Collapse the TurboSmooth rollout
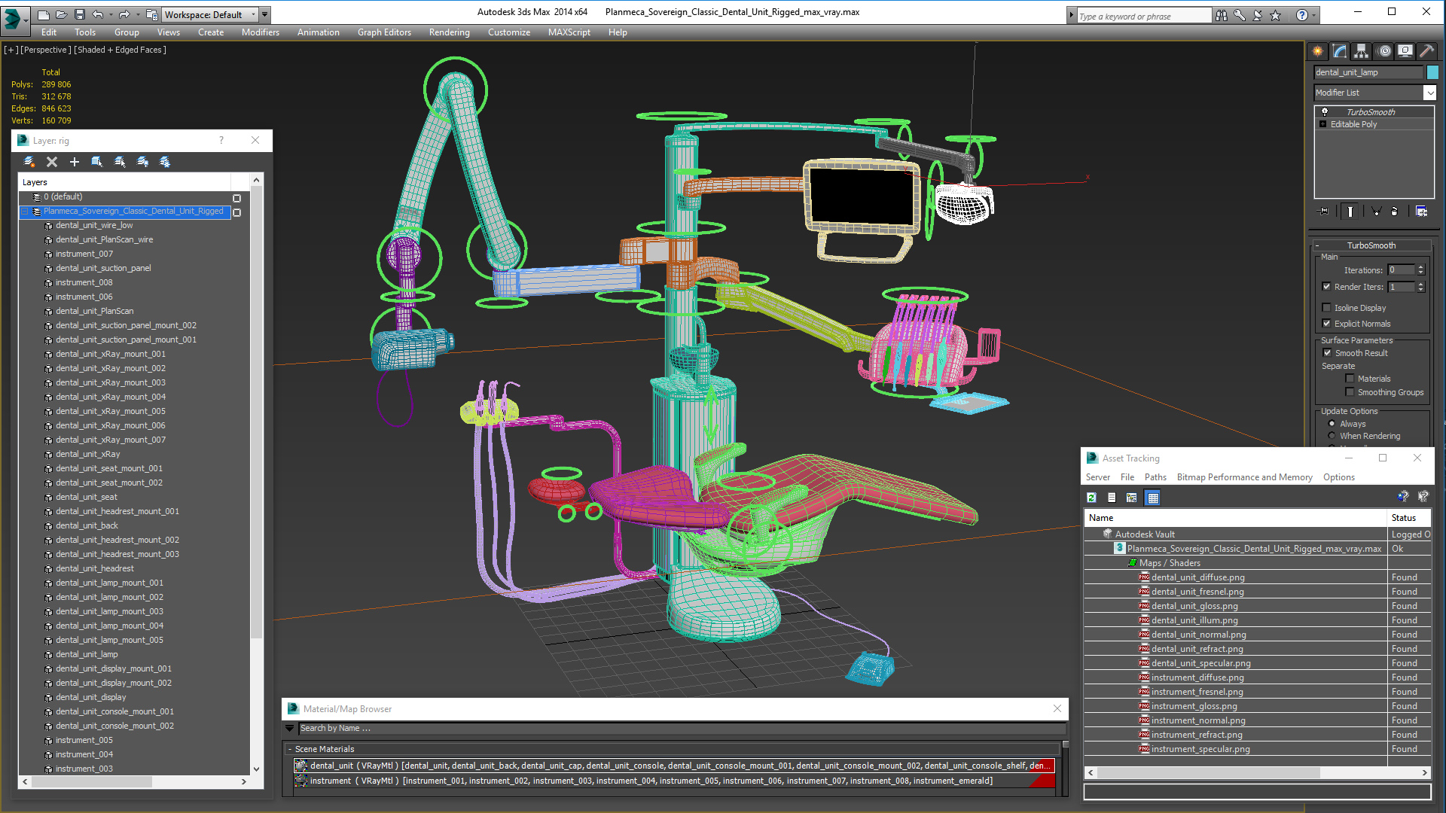1446x813 pixels. (1317, 245)
